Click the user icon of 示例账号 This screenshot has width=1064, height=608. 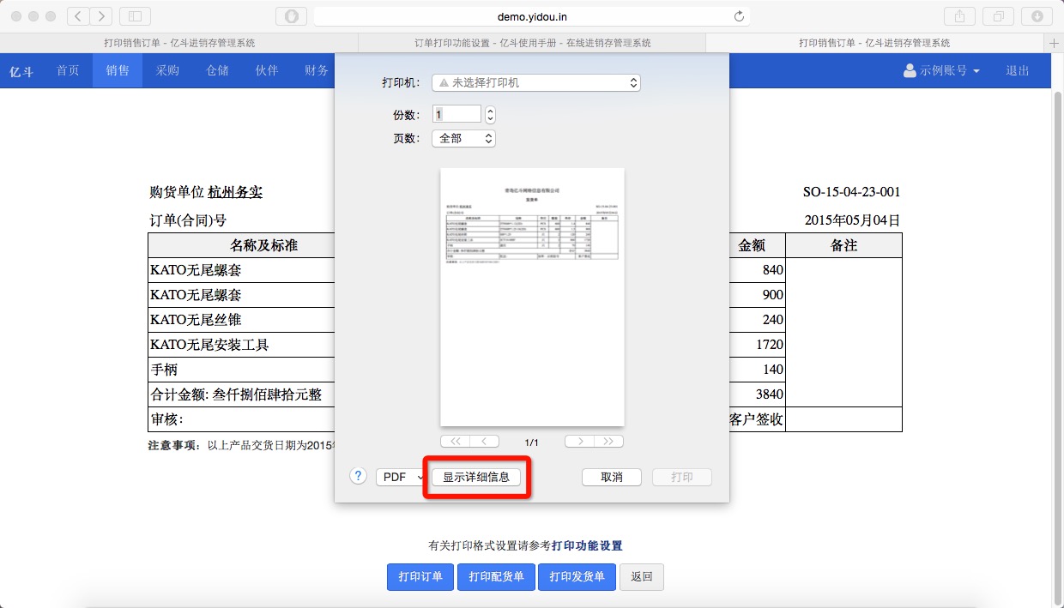pos(910,70)
